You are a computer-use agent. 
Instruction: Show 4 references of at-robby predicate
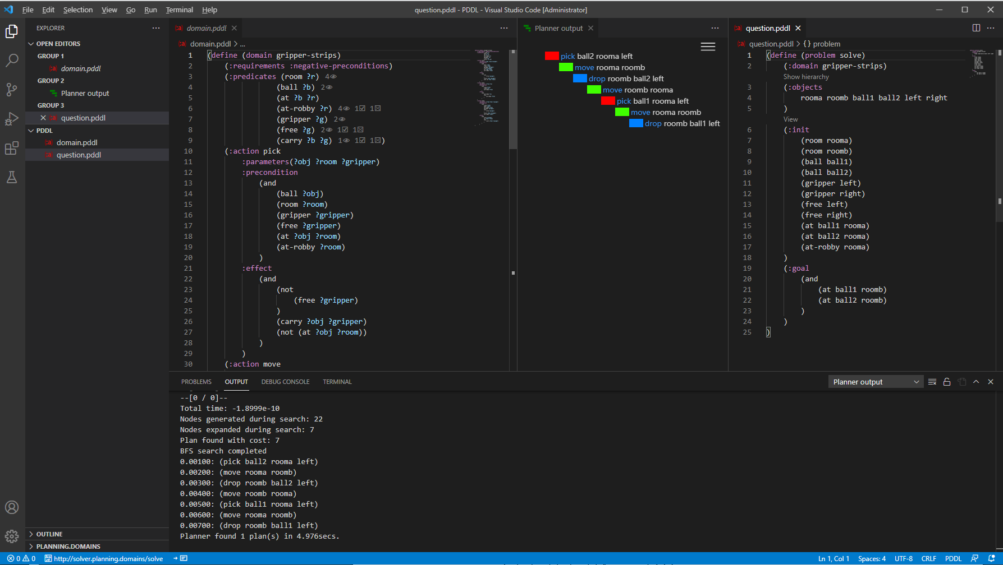point(344,109)
